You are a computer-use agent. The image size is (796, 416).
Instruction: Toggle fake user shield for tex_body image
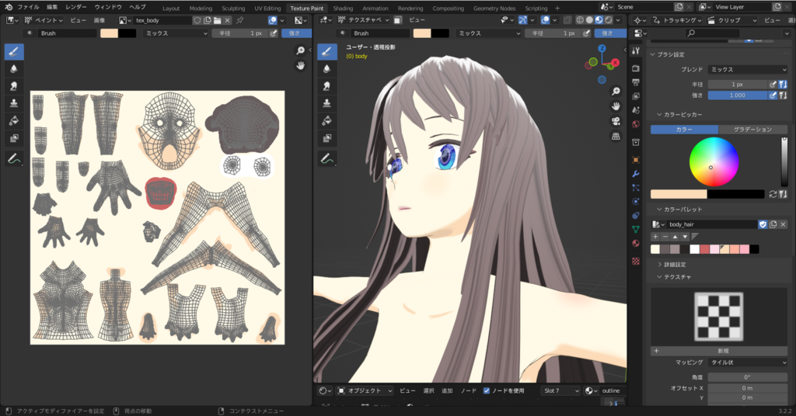tap(197, 20)
